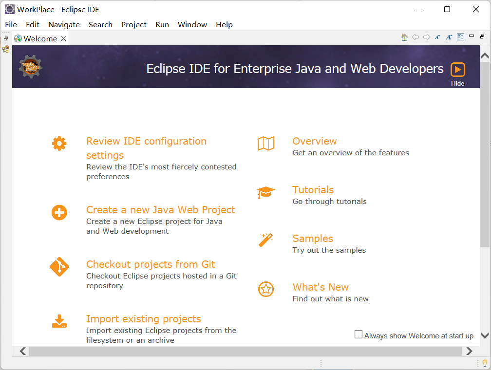Click the Hide play-arrow icon
This screenshot has height=370, width=491.
[x=457, y=70]
